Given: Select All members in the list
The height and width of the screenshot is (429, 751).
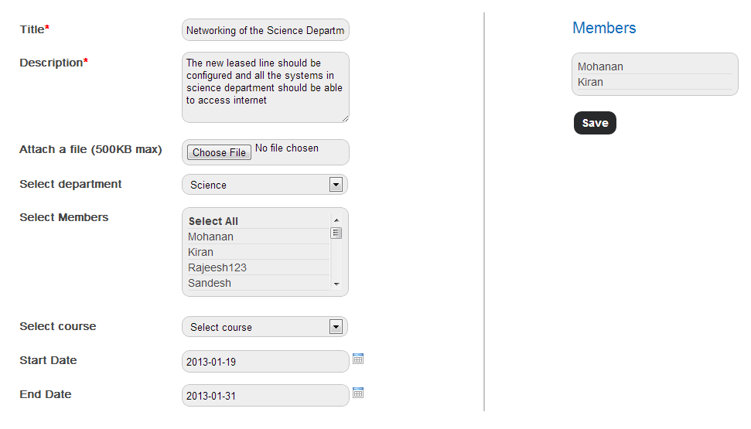Looking at the screenshot, I should (x=213, y=221).
